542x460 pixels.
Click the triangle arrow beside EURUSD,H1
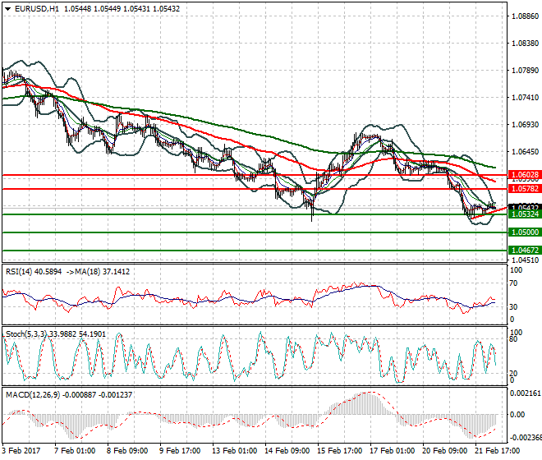(x=7, y=9)
